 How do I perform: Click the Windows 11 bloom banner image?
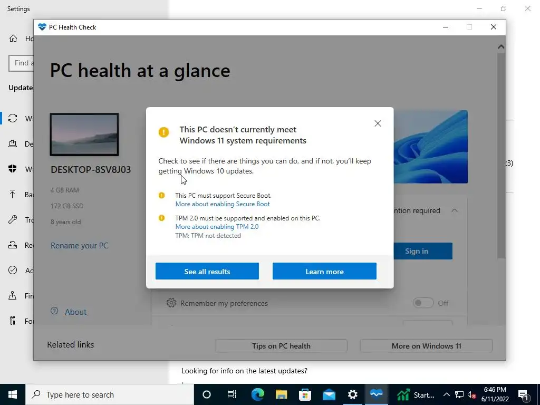point(430,147)
